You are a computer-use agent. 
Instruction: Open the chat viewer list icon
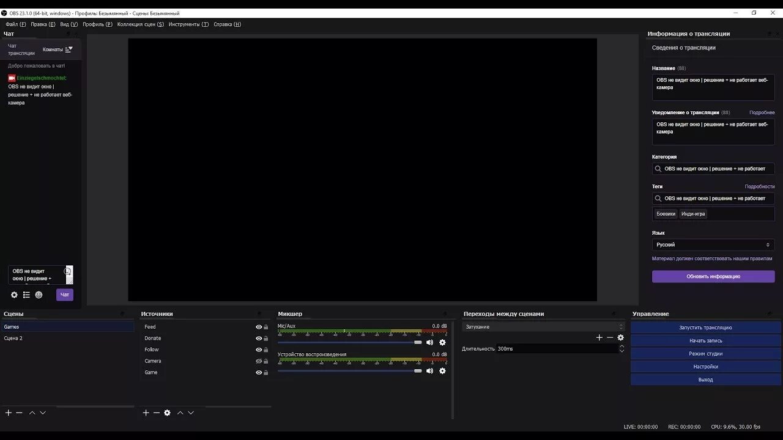[x=26, y=295]
